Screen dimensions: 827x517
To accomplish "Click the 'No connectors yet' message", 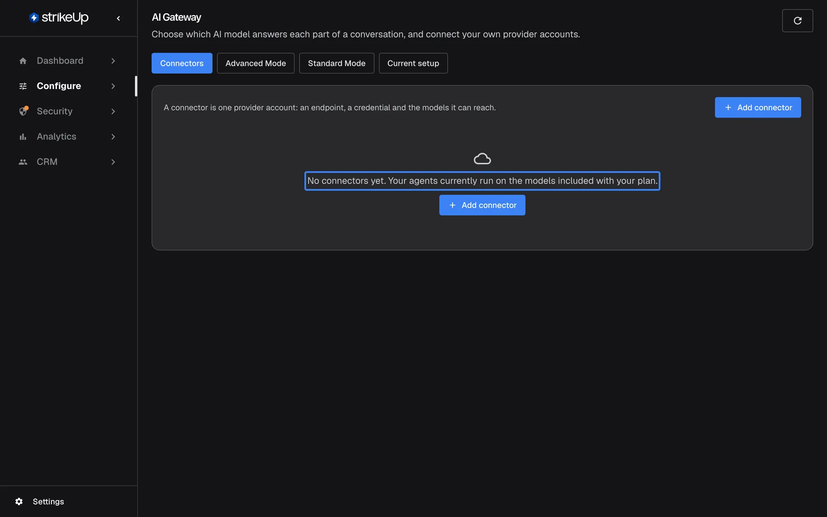I will 482,181.
